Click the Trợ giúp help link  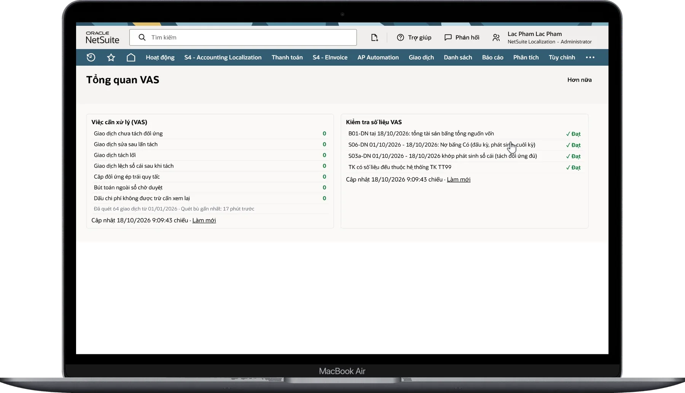(x=419, y=37)
